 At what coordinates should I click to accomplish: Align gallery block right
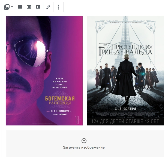38,7
